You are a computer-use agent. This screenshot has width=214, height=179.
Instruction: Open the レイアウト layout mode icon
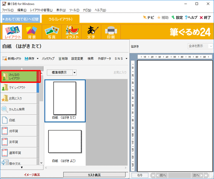[12, 32]
